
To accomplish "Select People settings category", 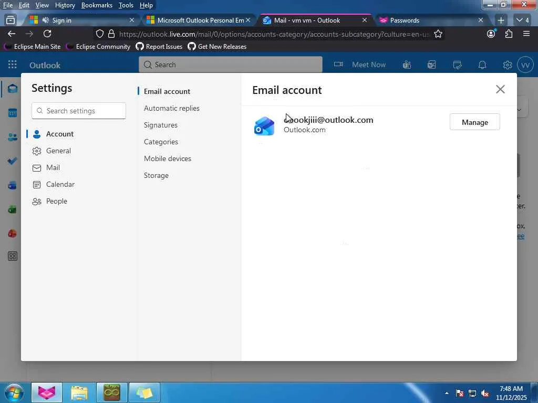I will pos(76,201).
